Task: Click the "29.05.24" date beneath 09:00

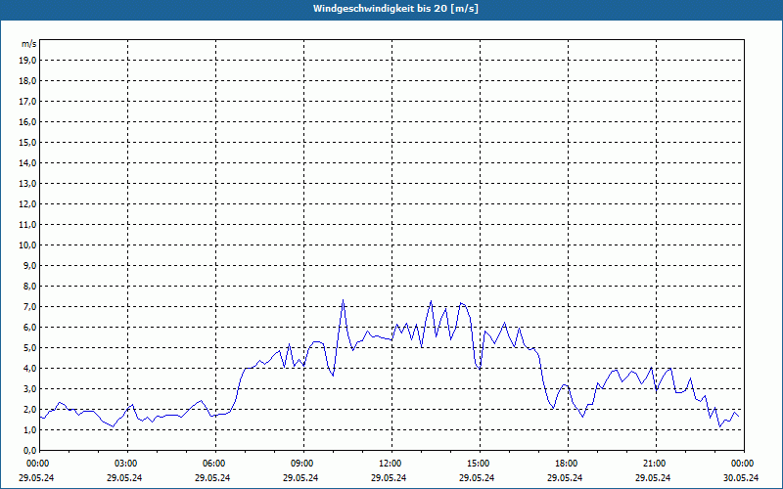Action: coord(300,477)
